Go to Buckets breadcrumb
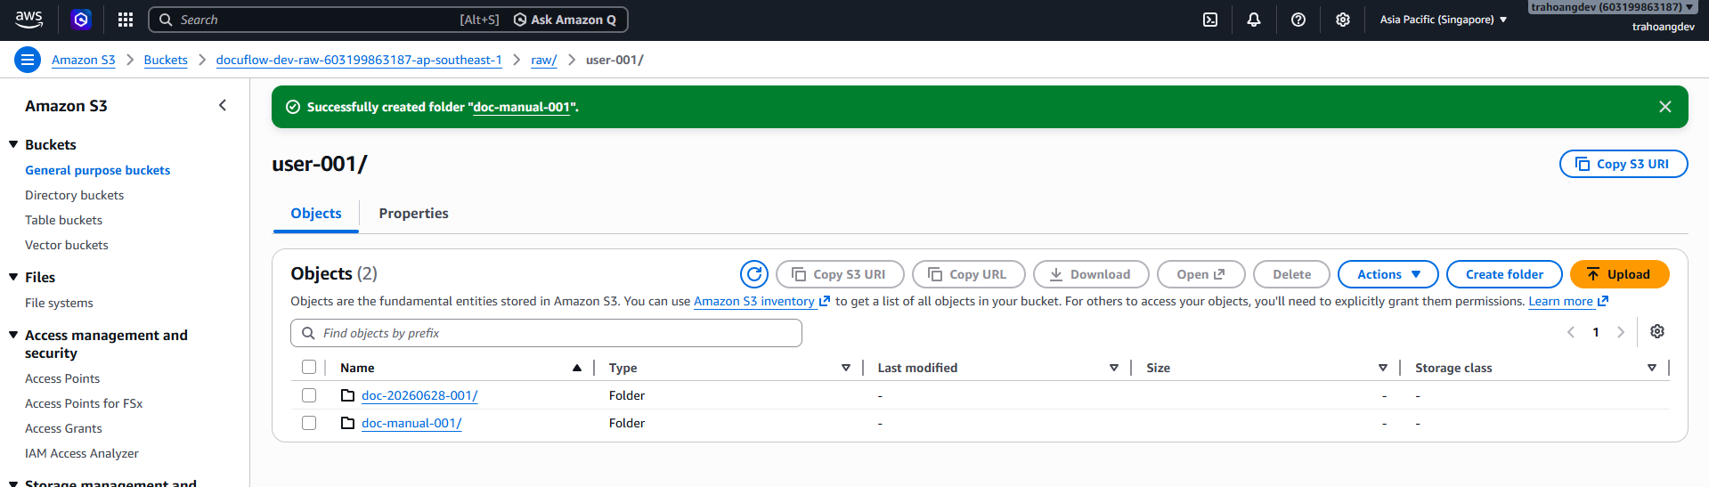This screenshot has width=1709, height=487. coord(166,60)
